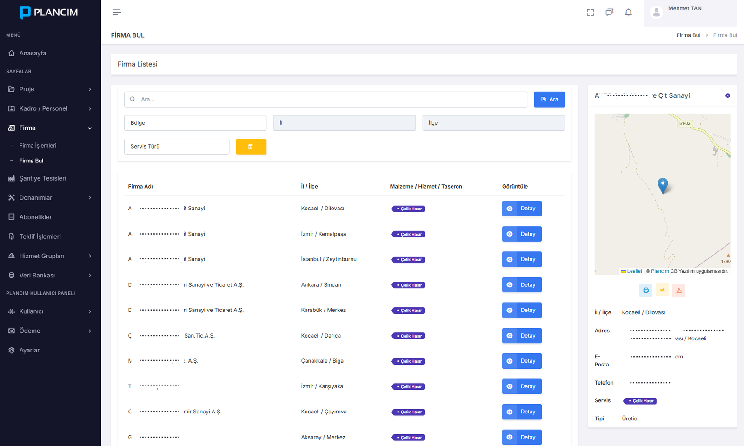Toggle the hamburger sidebar menu icon
Screen dimensions: 744x446
(x=117, y=12)
